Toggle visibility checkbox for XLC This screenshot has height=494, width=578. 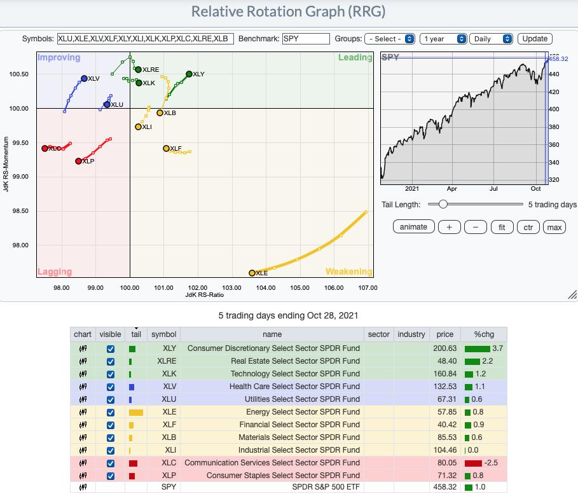coord(111,463)
